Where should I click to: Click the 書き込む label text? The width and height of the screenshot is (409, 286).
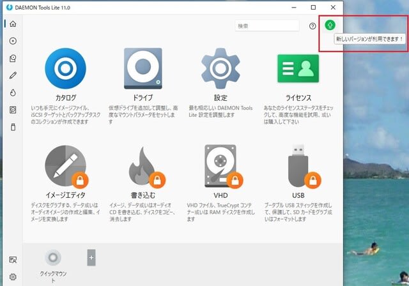143,195
